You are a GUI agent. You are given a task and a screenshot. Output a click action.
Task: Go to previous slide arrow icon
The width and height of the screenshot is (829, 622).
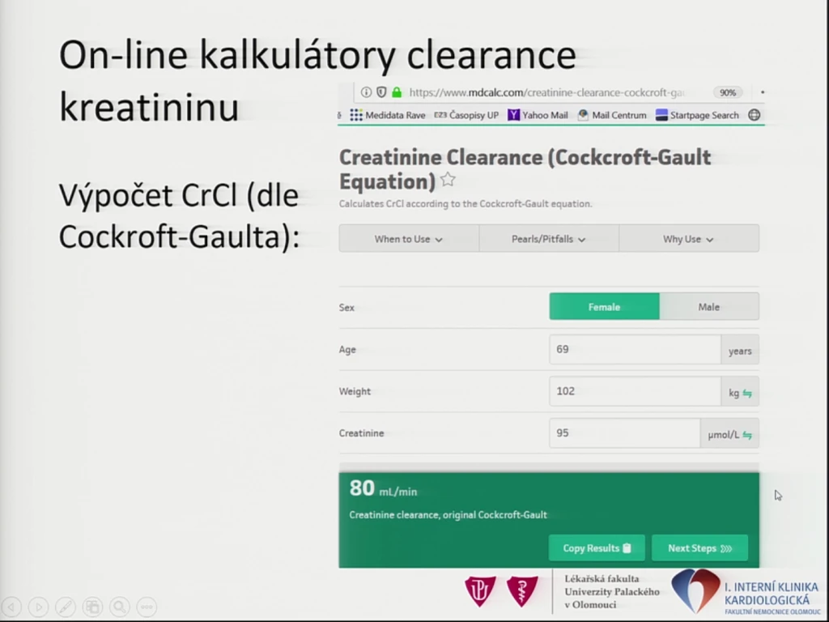coord(11,607)
